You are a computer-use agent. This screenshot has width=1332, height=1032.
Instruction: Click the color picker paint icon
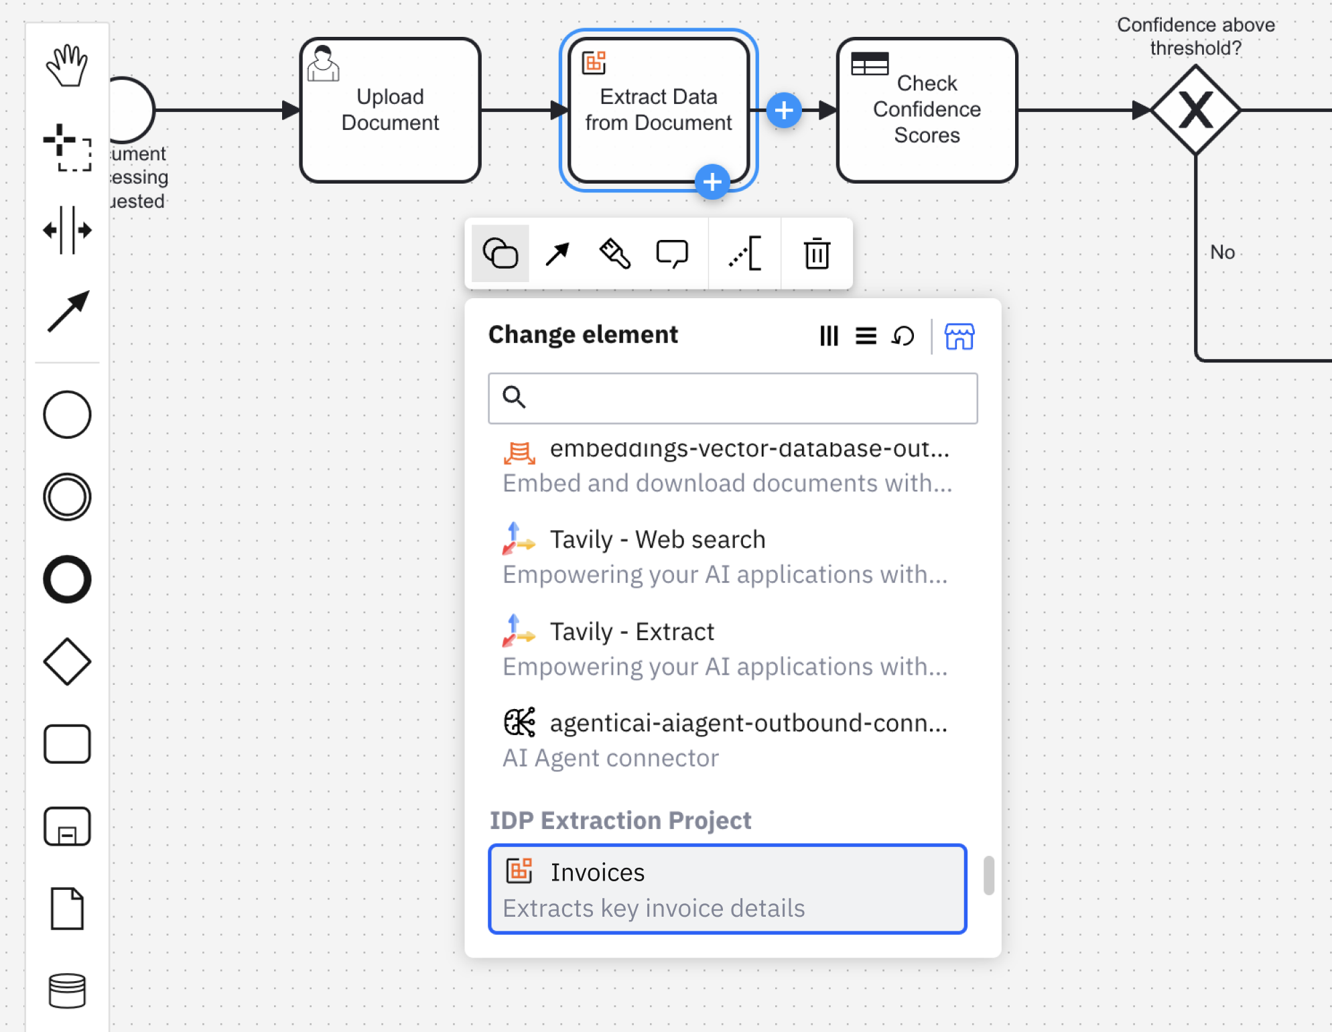[x=614, y=254]
